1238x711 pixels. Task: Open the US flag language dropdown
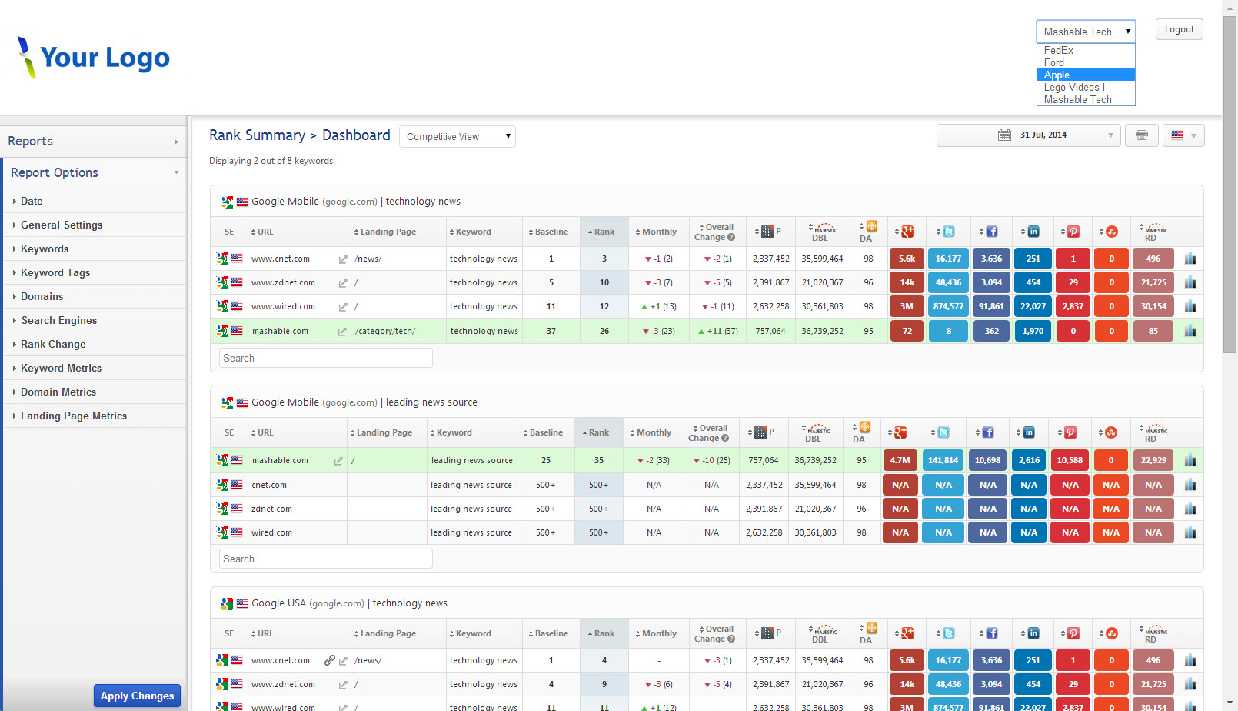(x=1183, y=135)
